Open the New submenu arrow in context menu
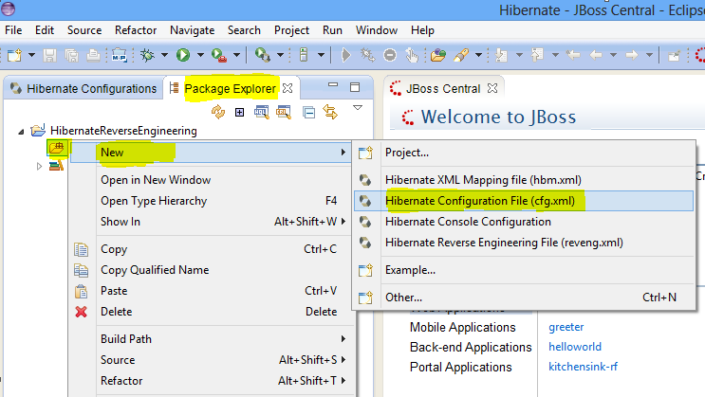 343,153
